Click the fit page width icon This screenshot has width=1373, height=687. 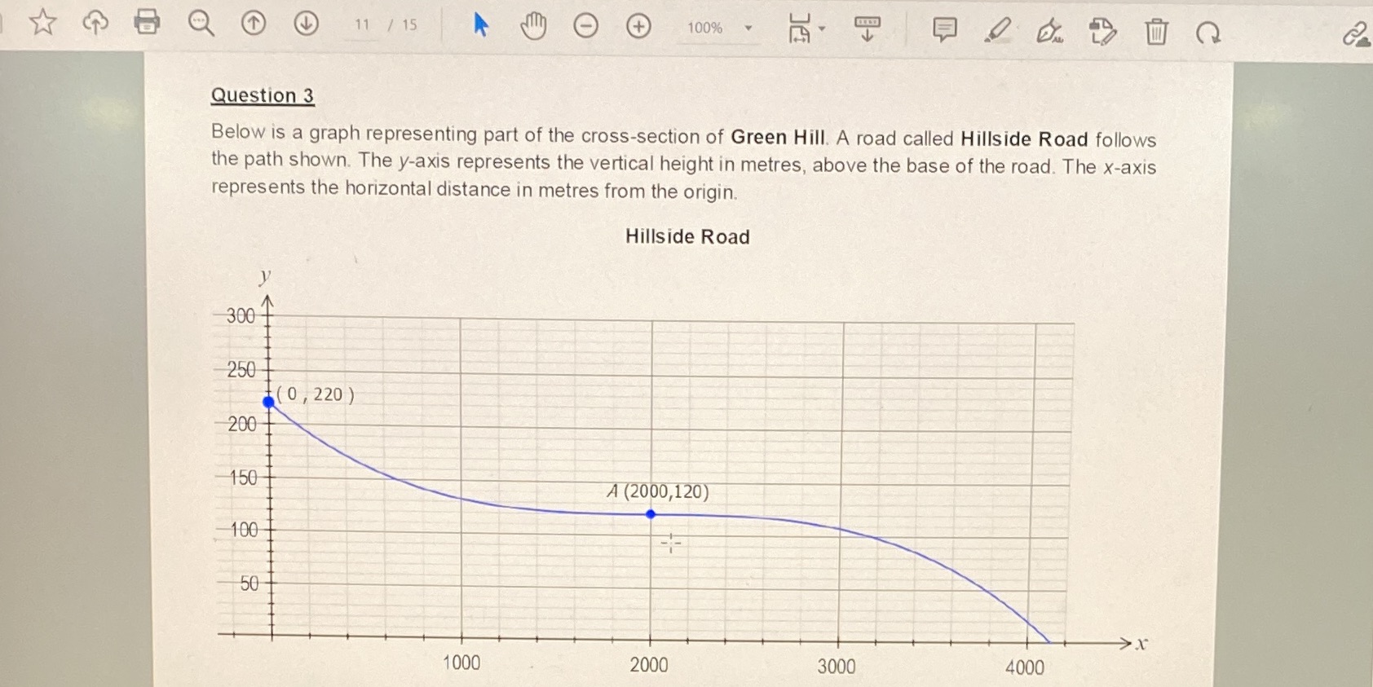[799, 29]
